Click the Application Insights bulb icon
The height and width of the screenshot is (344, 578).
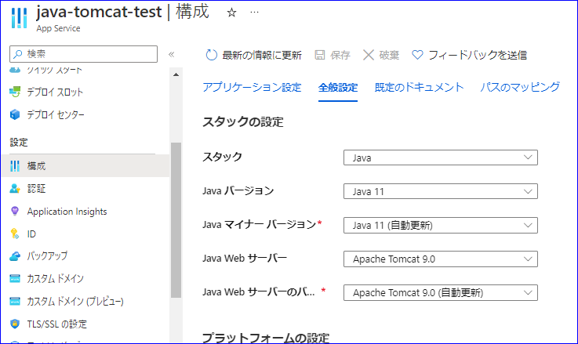(x=15, y=211)
